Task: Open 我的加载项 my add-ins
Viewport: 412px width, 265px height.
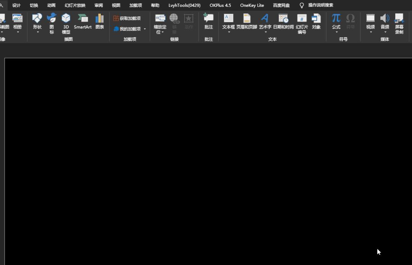Action: pyautogui.click(x=128, y=29)
